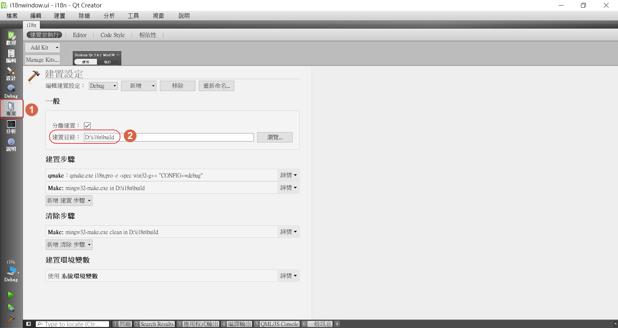618x328 pixels.
Task: Build project with the hammer icon
Action: point(11,319)
